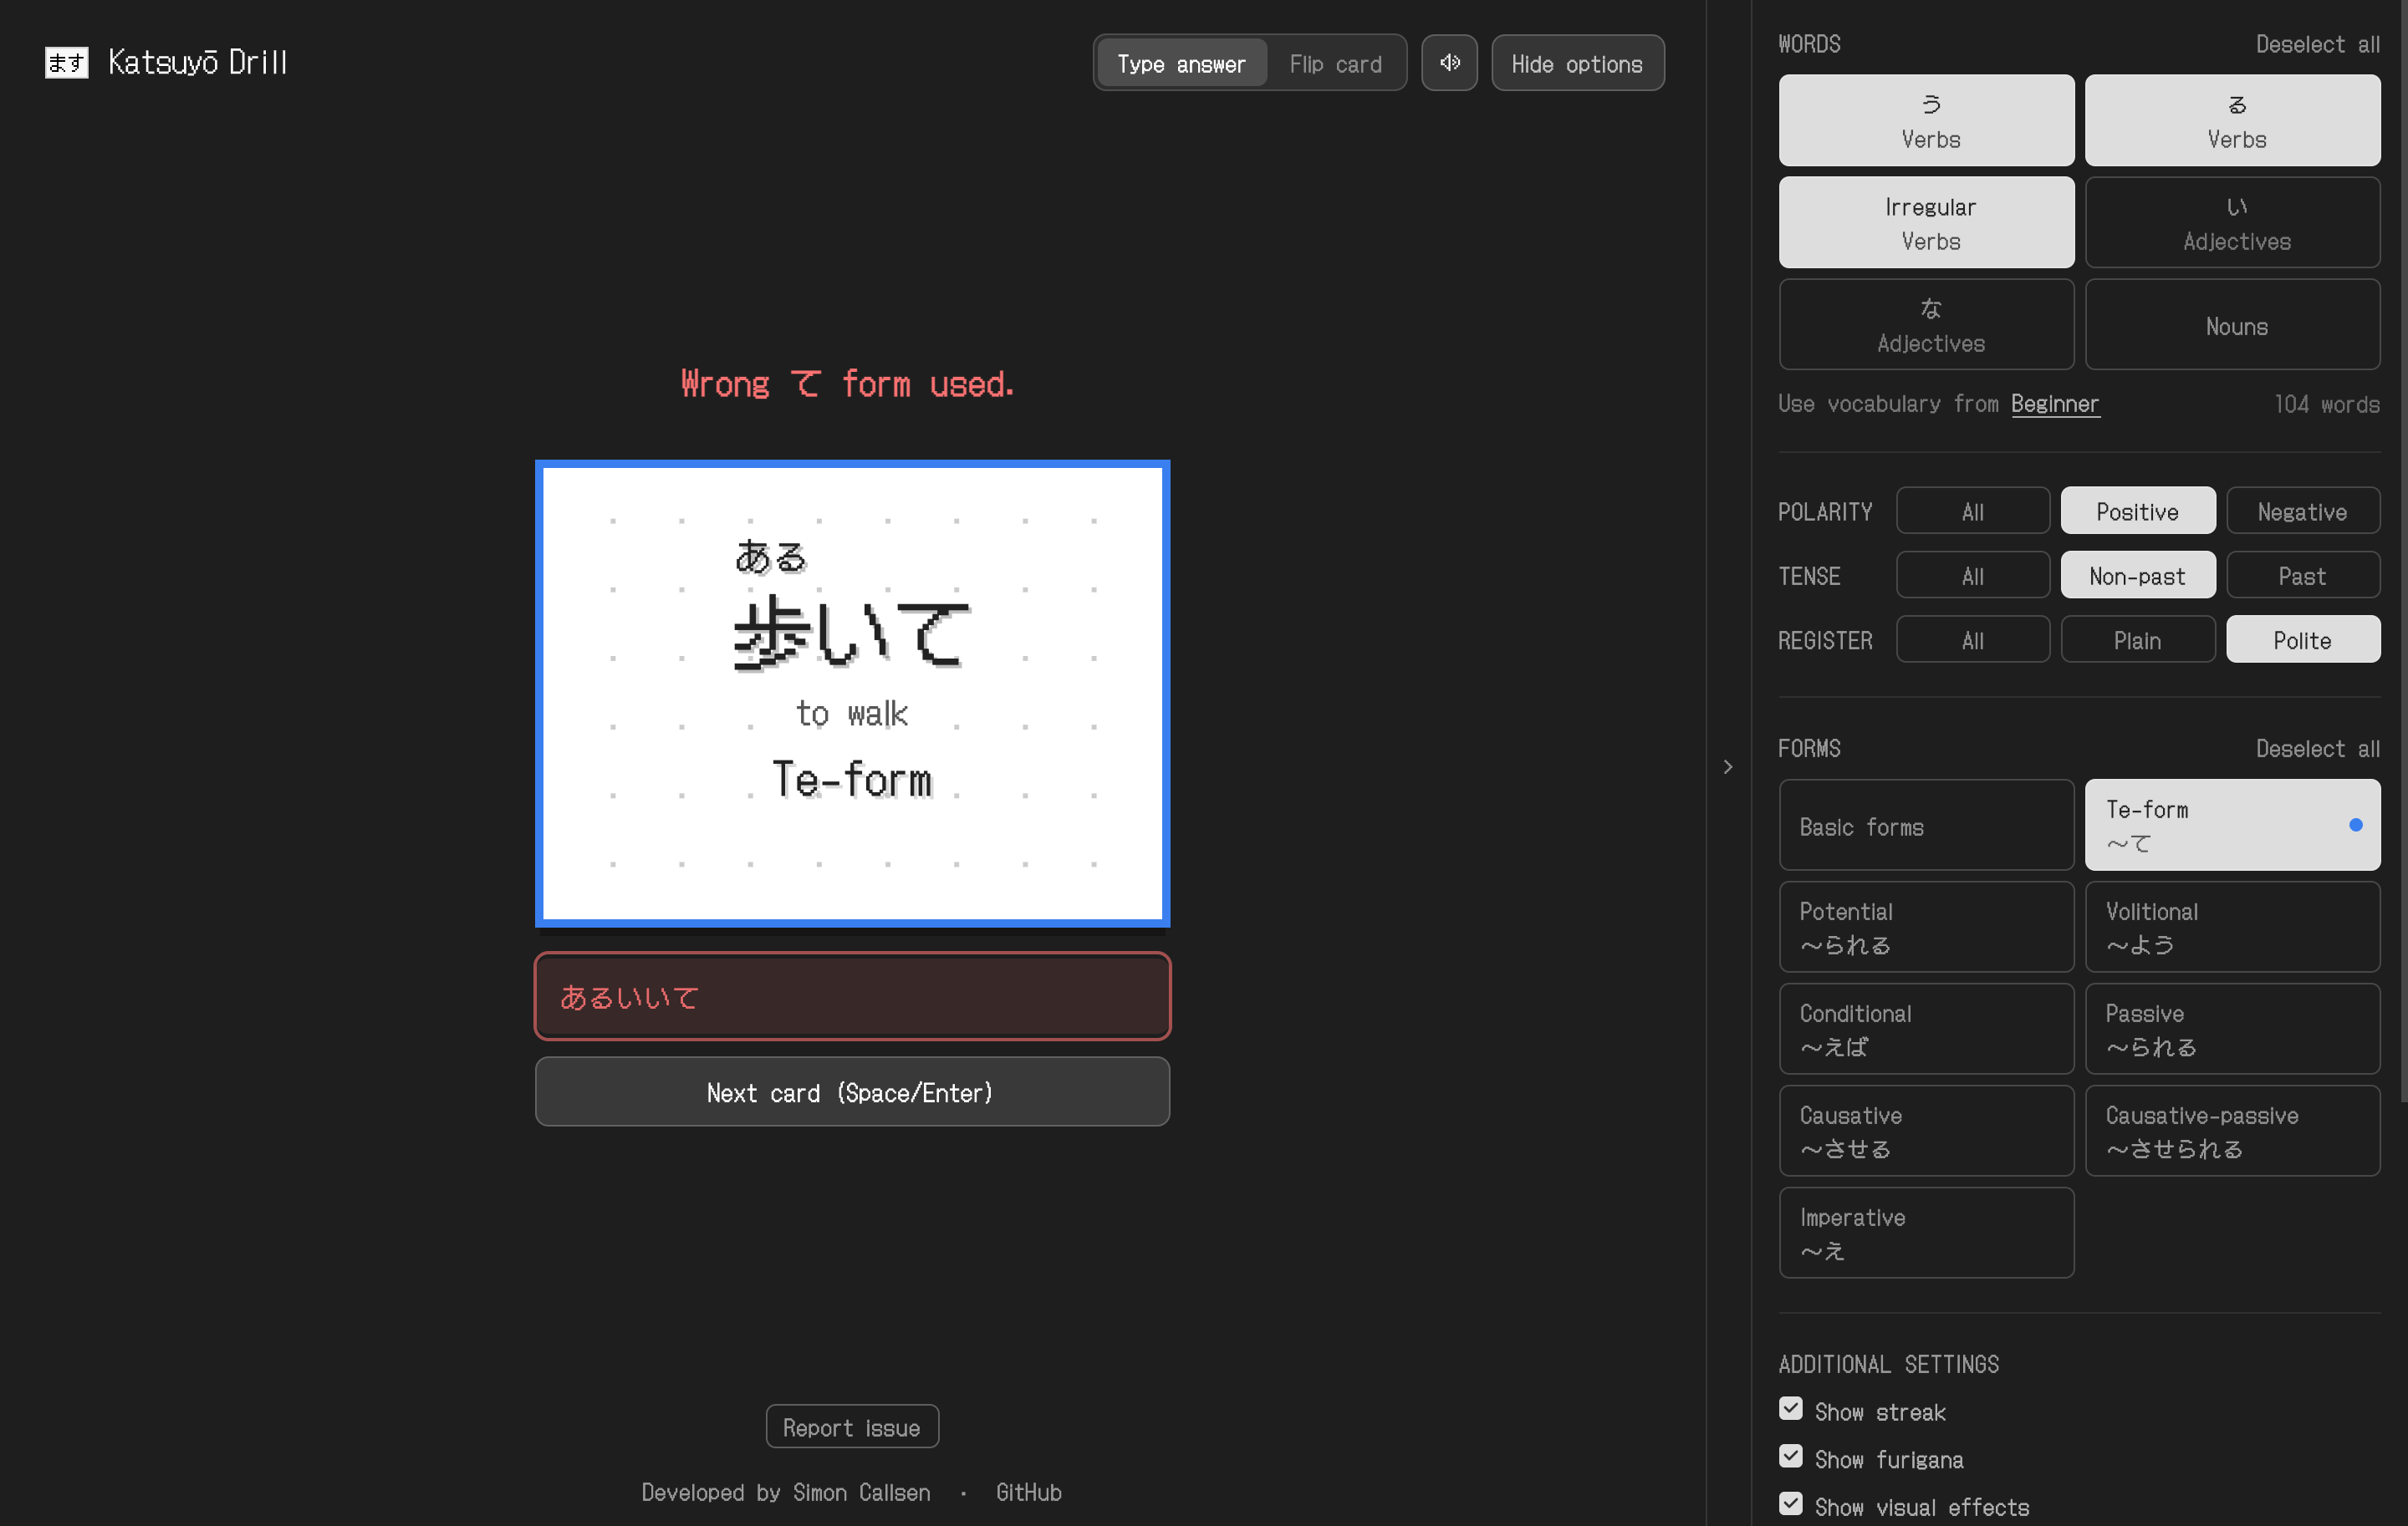Click the ます Katsuyō Drill logo icon
Image resolution: width=2408 pixels, height=1526 pixels.
pos(66,63)
